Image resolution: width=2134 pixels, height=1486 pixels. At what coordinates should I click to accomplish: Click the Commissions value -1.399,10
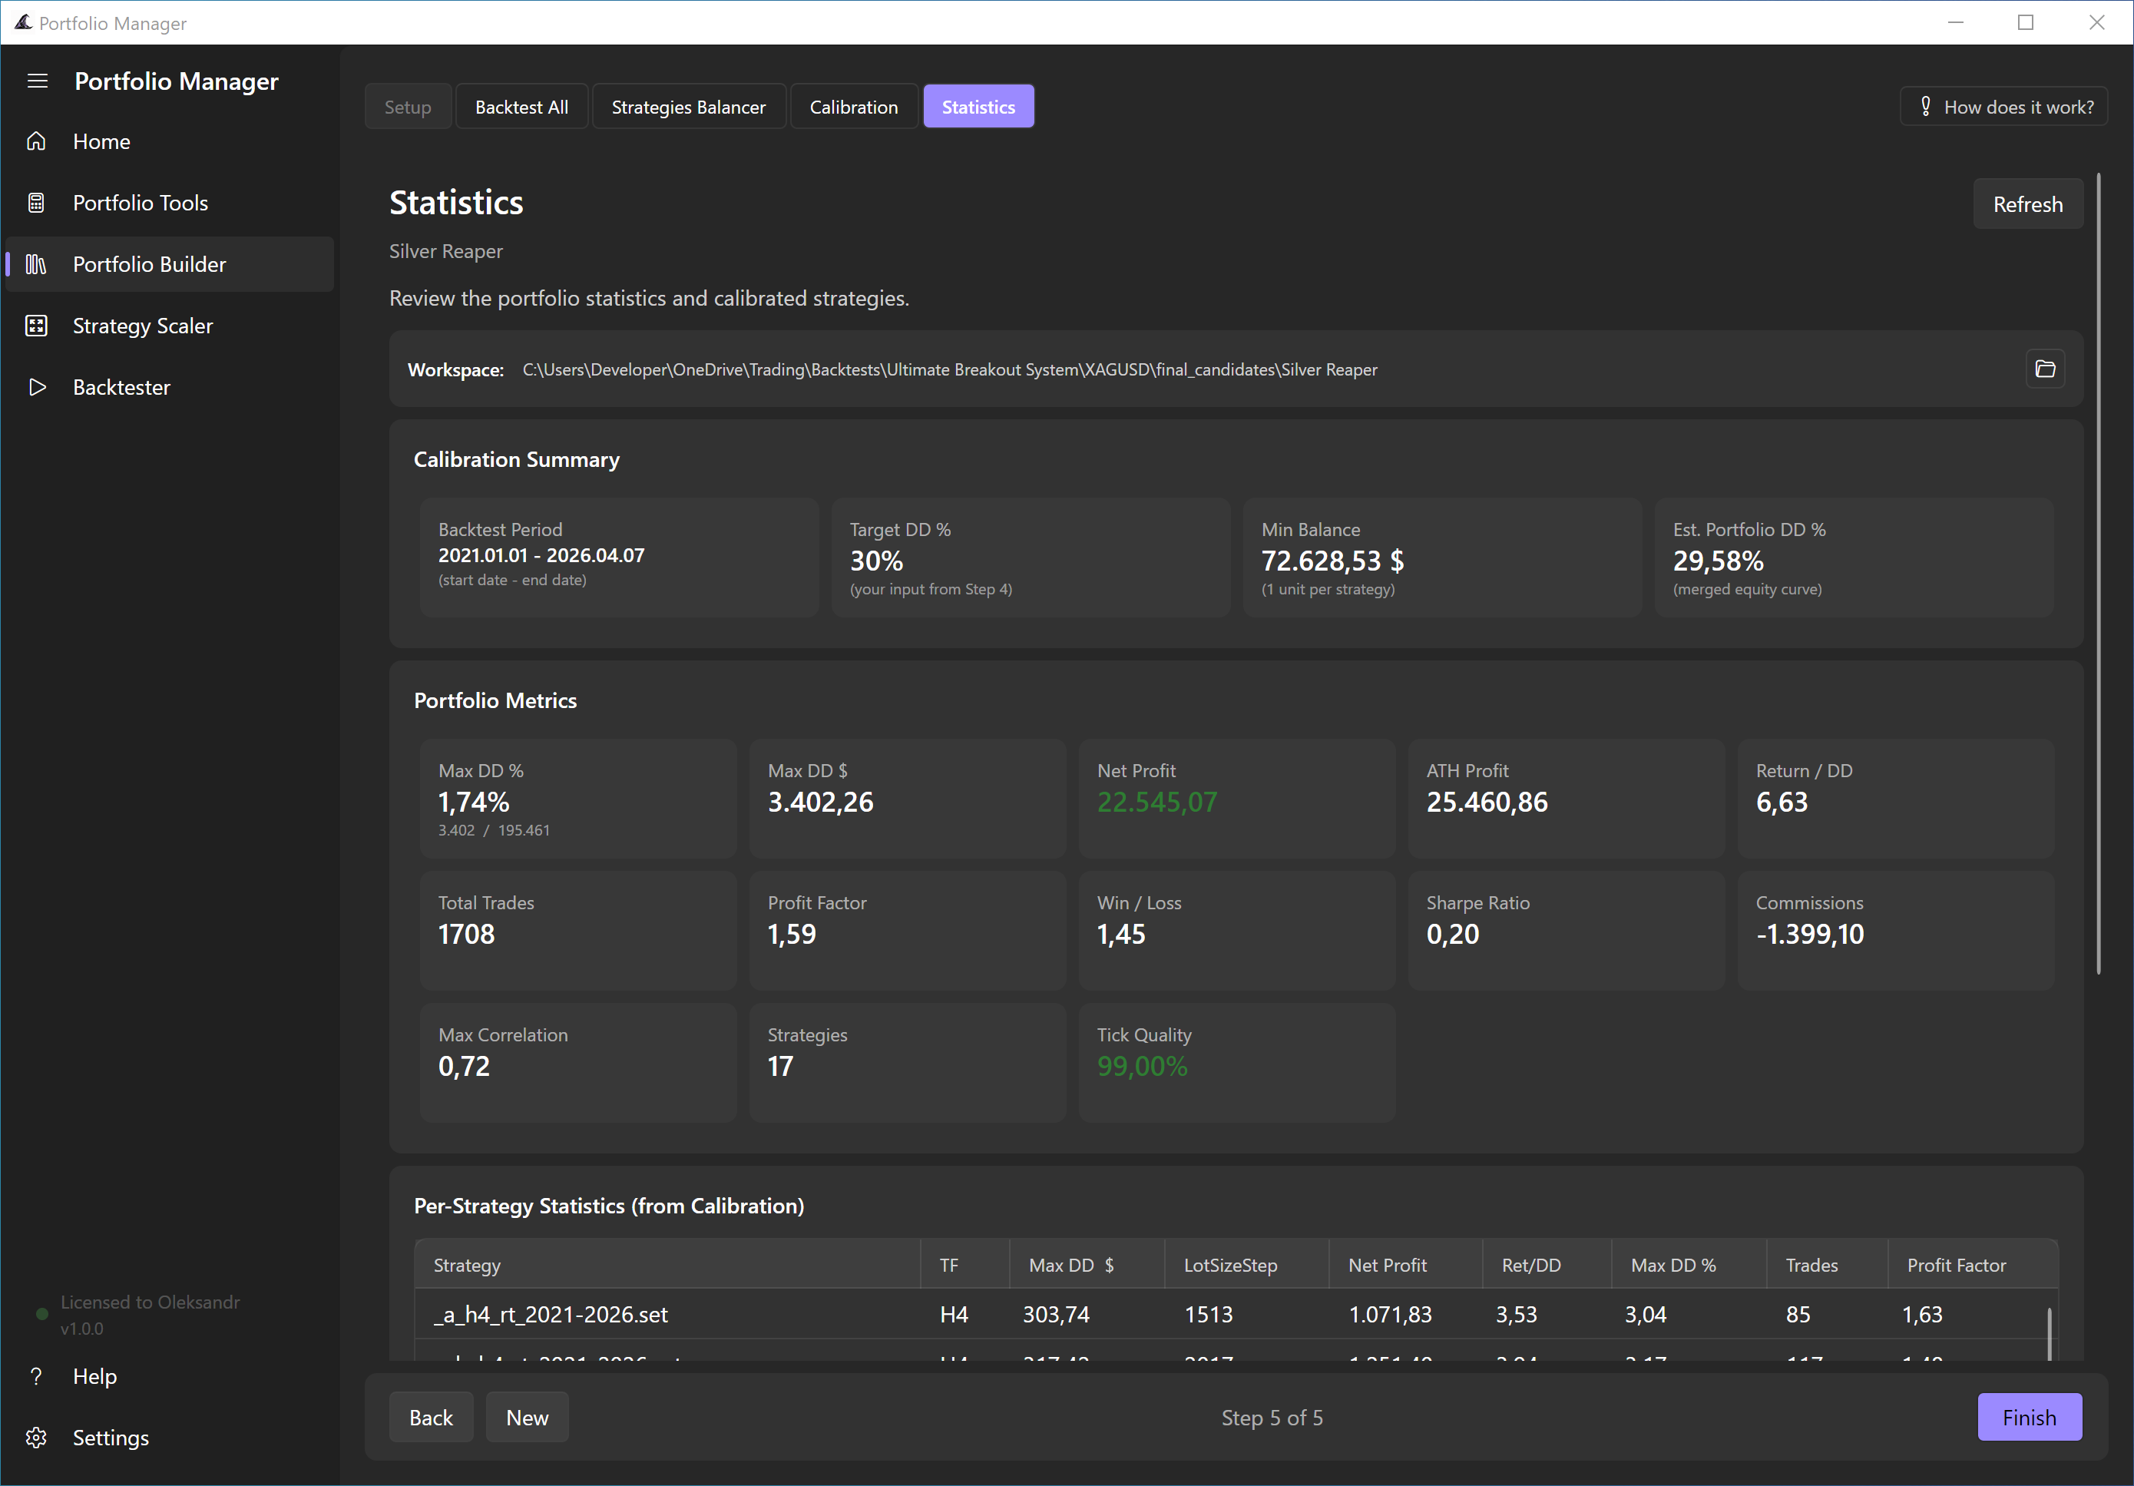pyautogui.click(x=1810, y=934)
